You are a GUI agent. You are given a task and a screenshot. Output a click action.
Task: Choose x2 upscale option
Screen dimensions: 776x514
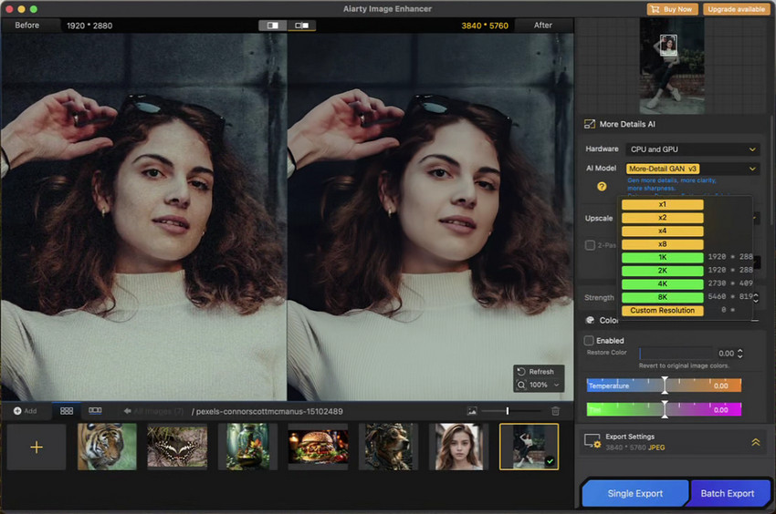tap(662, 218)
